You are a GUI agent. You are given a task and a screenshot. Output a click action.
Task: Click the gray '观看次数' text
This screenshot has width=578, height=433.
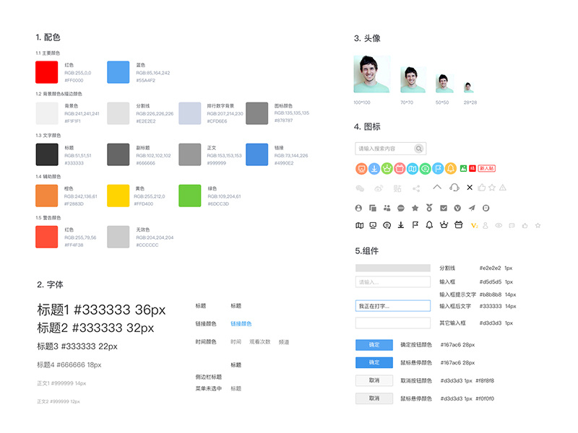pos(260,341)
